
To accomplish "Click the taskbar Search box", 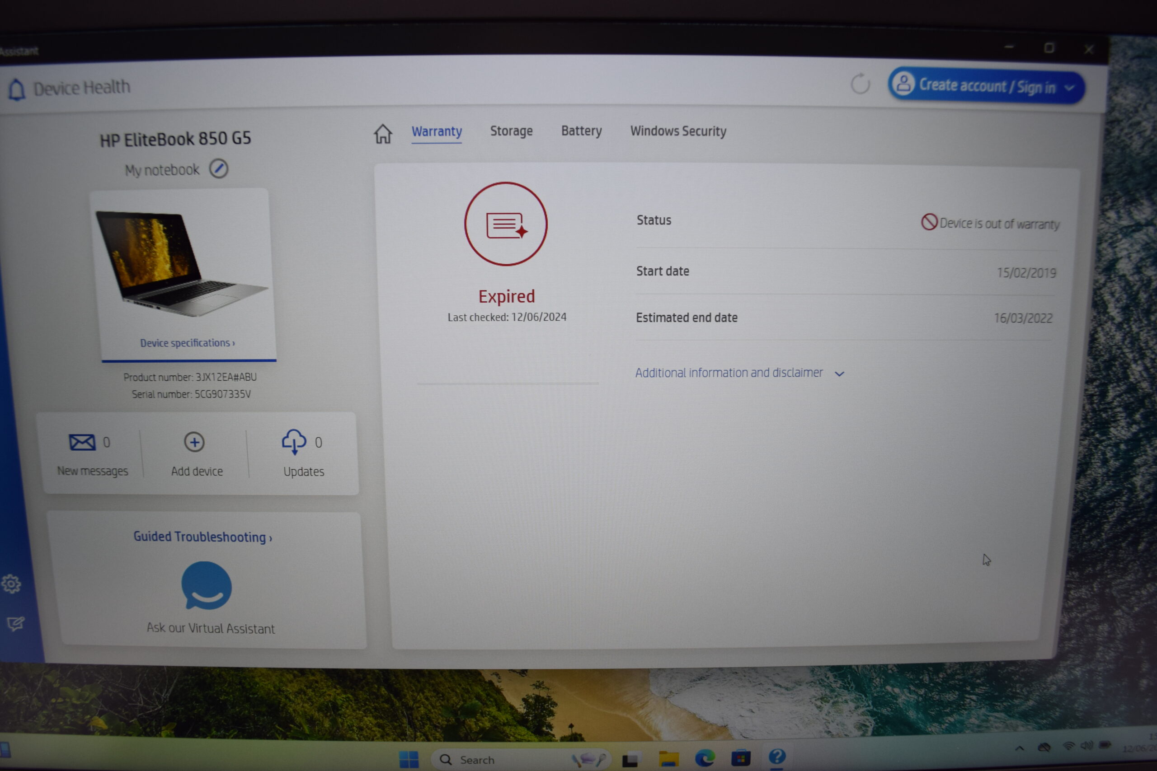I will (521, 760).
